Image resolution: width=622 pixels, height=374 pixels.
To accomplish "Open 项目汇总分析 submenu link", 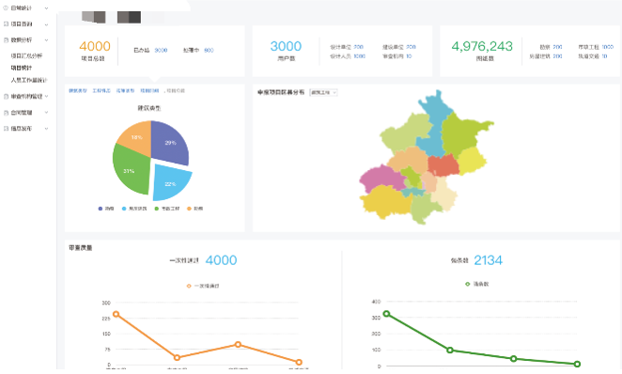I will [26, 56].
